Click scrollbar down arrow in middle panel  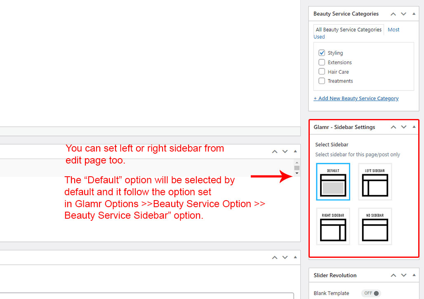(297, 173)
